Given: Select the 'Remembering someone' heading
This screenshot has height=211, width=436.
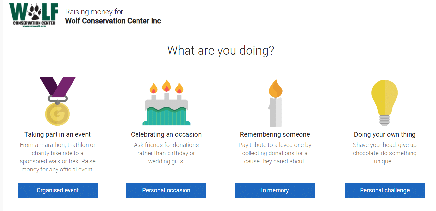Looking at the screenshot, I should 275,134.
